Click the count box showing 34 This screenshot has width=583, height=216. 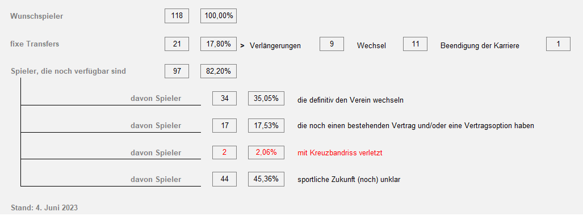pos(225,99)
